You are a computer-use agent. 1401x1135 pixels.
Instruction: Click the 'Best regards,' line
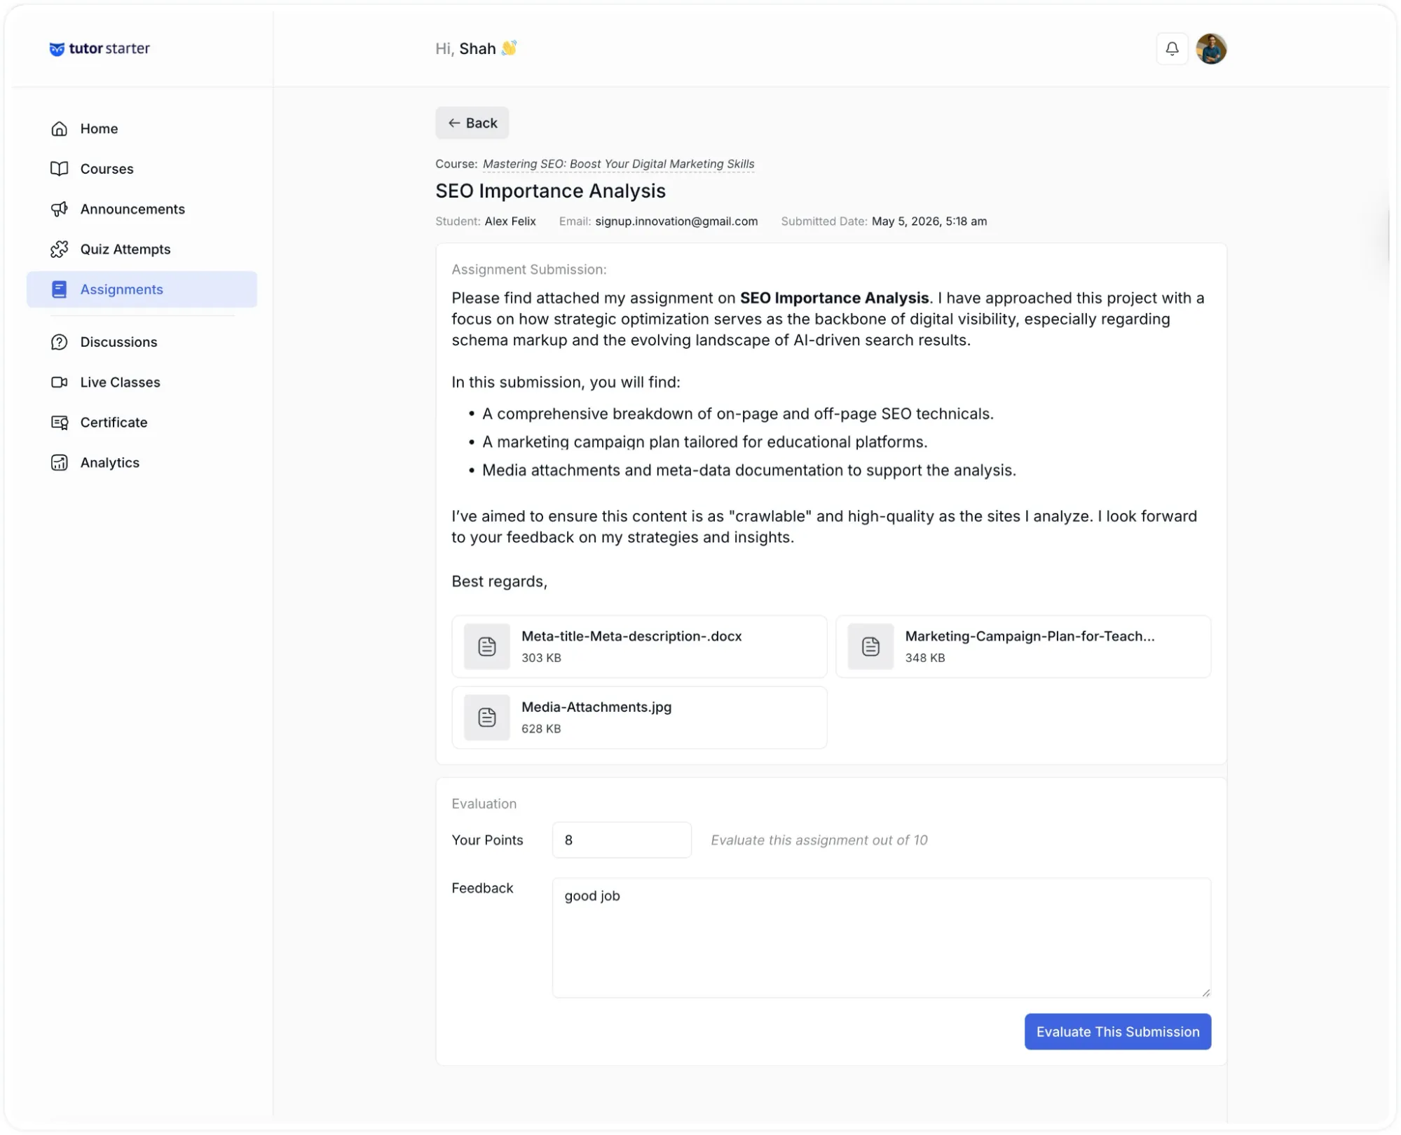coord(499,582)
